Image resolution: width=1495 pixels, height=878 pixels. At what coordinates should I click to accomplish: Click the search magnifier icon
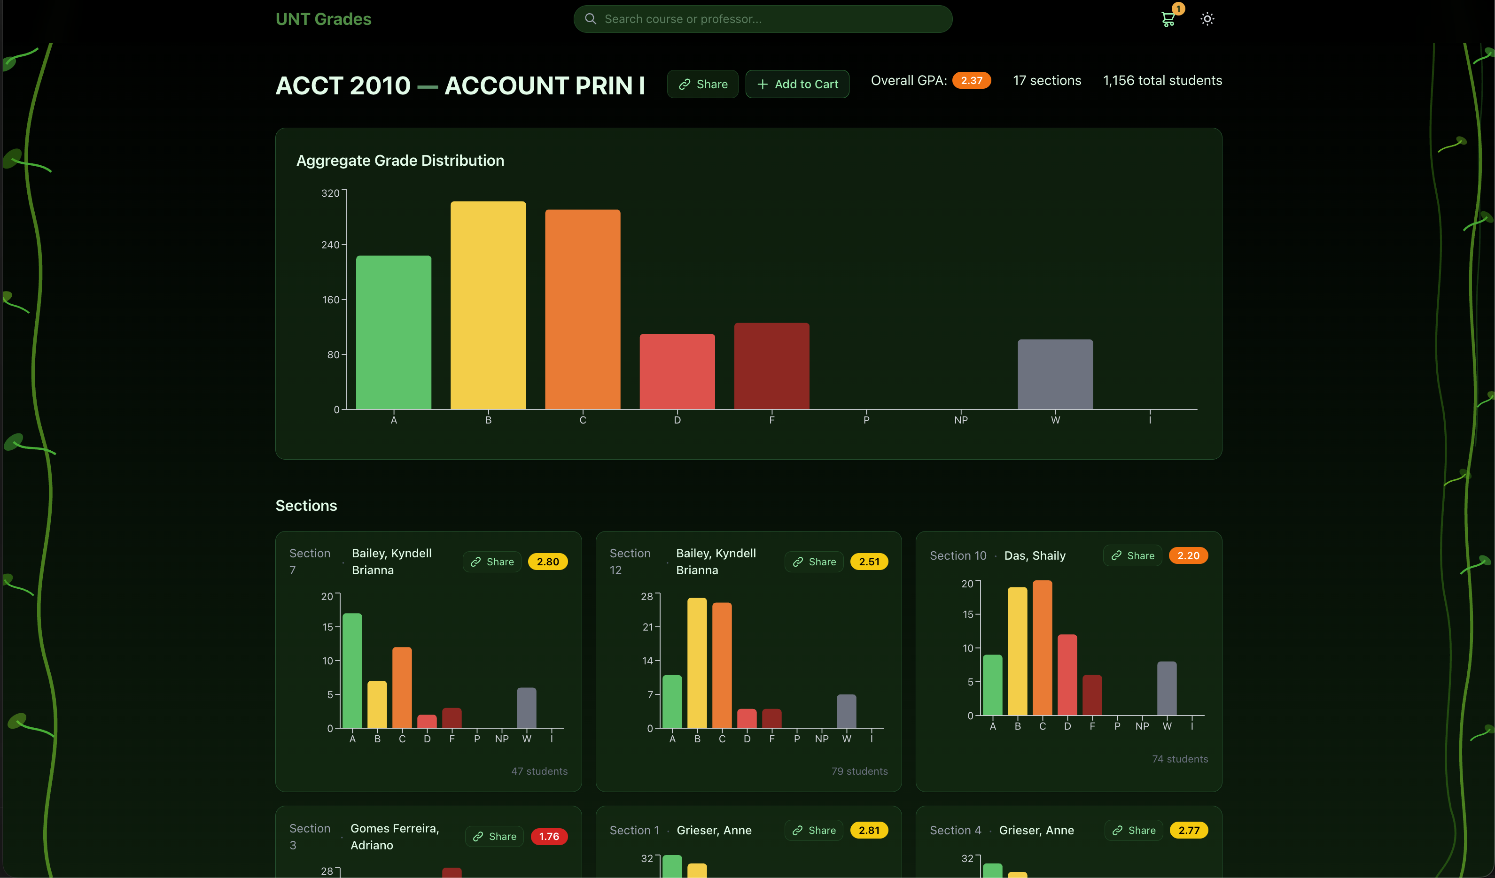(x=590, y=19)
